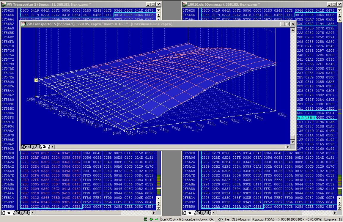Click the 6500 axis label on 3D map

pyautogui.click(x=282, y=115)
